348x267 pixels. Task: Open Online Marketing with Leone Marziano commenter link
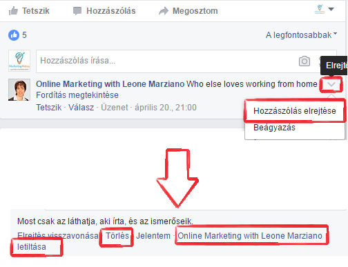click(x=110, y=84)
